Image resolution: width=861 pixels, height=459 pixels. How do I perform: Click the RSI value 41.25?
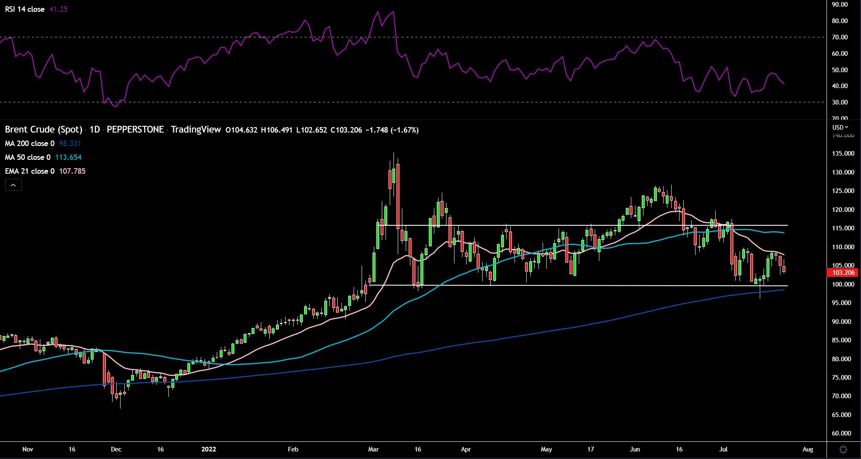[x=58, y=9]
